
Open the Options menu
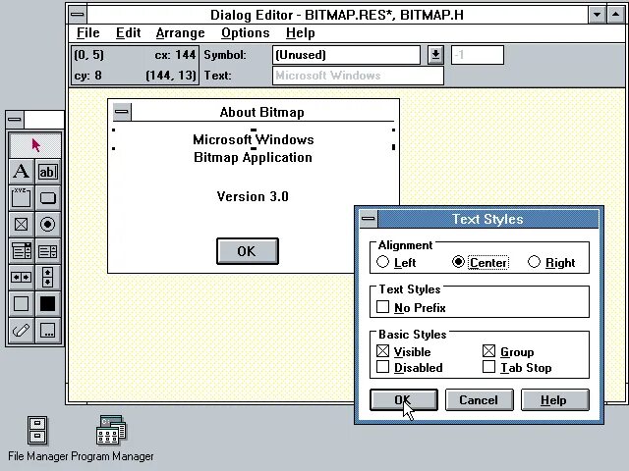coord(245,32)
